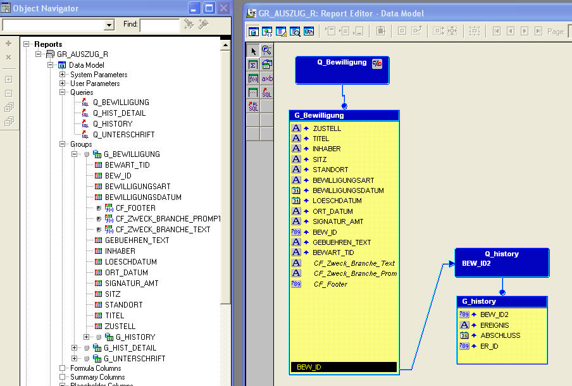
Task: Select Q_UNTERSCHRIFT query in tree
Action: tap(124, 135)
